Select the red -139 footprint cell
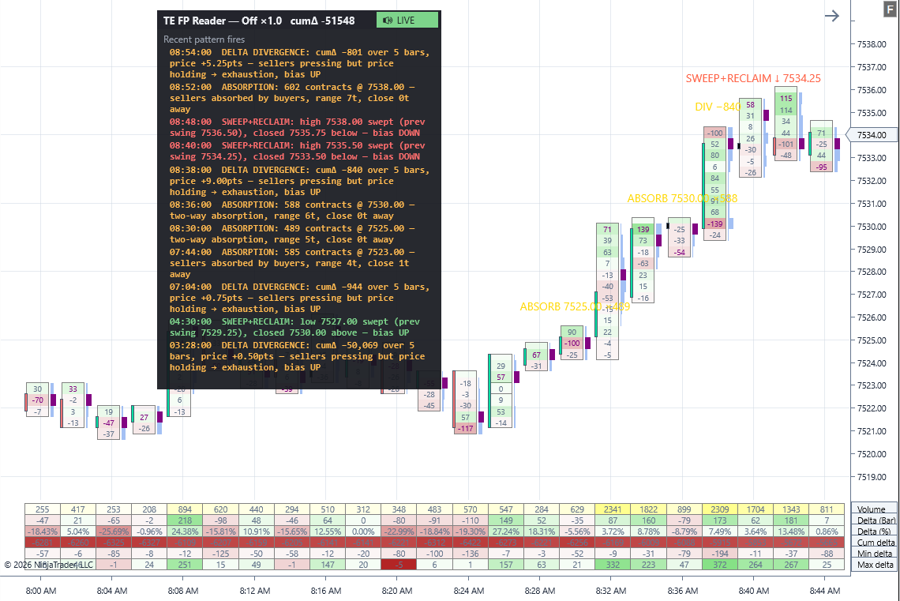 [714, 223]
